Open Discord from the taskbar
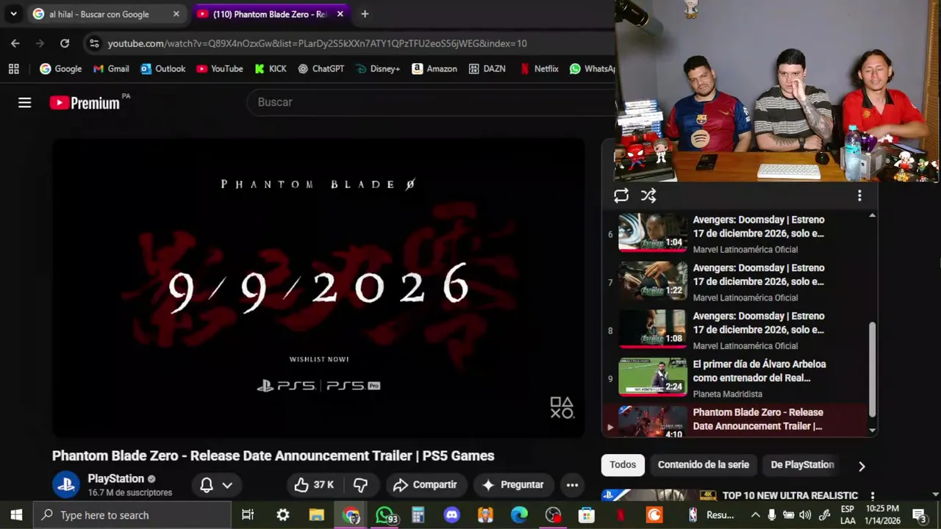This screenshot has width=941, height=529. pos(452,515)
